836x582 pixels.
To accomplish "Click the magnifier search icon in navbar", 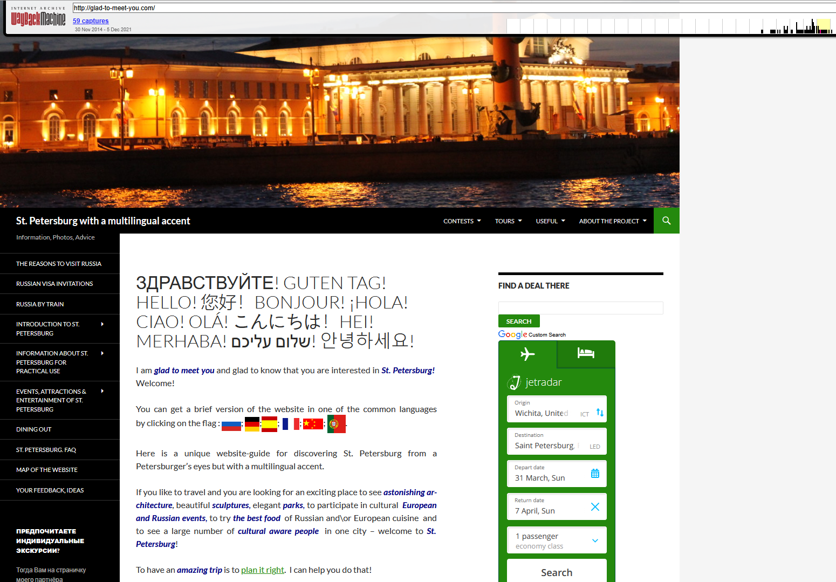I will (x=666, y=221).
